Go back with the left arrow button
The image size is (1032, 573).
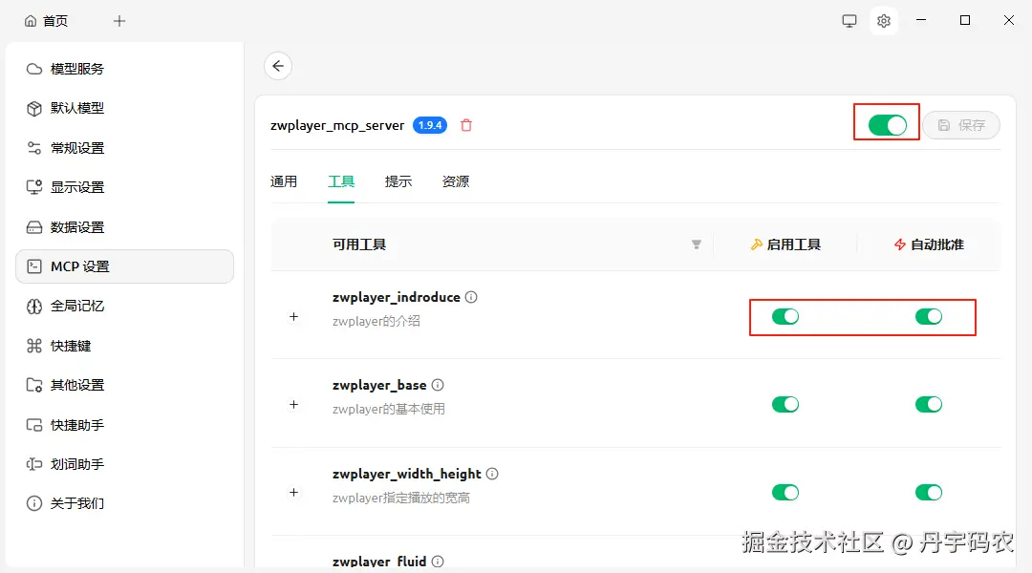[x=278, y=66]
